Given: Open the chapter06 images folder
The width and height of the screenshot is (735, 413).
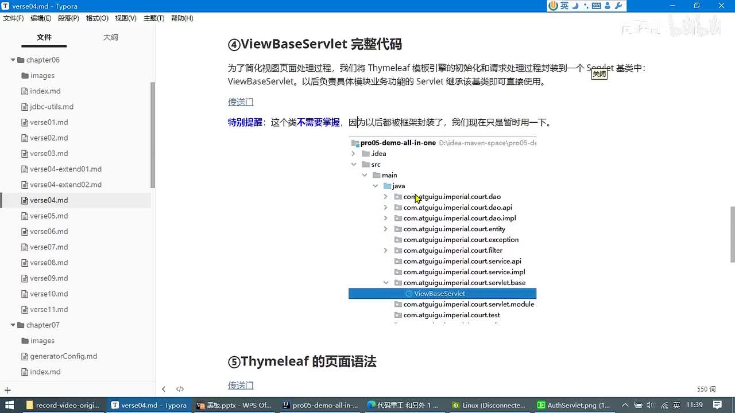Looking at the screenshot, I should click(42, 76).
